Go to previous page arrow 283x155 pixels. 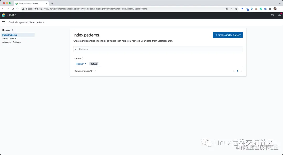234,71
